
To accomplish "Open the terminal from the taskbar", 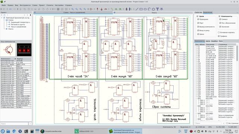I will click(26, 131).
